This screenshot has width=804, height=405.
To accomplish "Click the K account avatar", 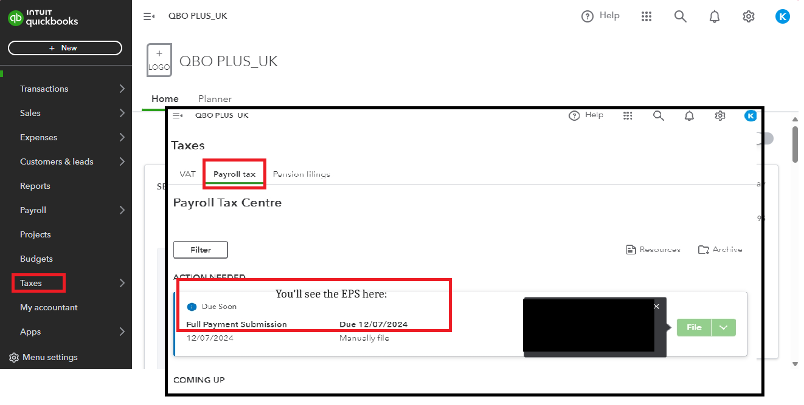I will 783,16.
